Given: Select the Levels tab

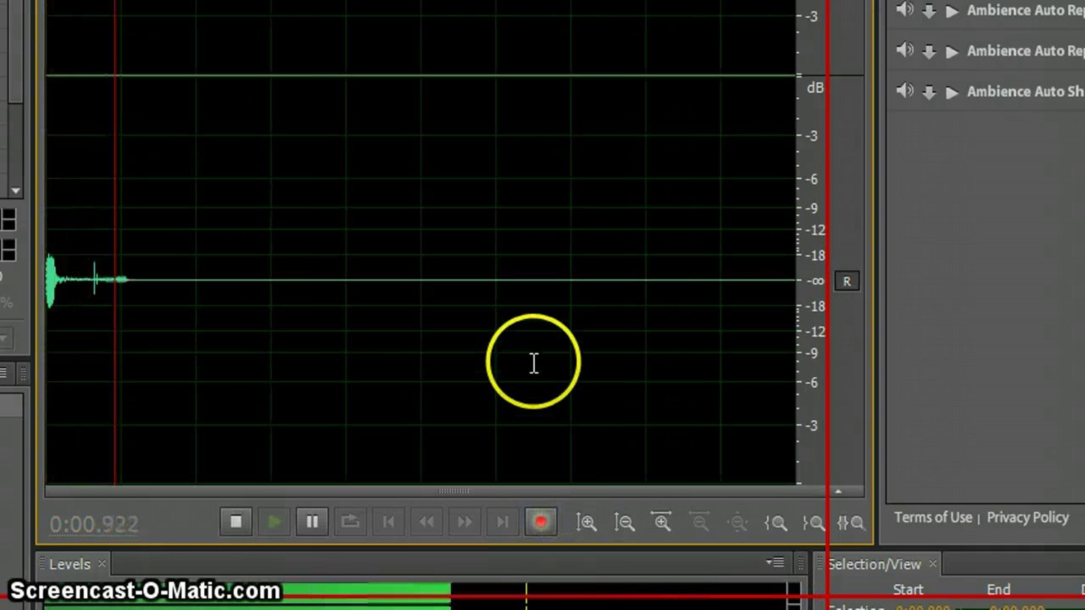Looking at the screenshot, I should point(70,564).
